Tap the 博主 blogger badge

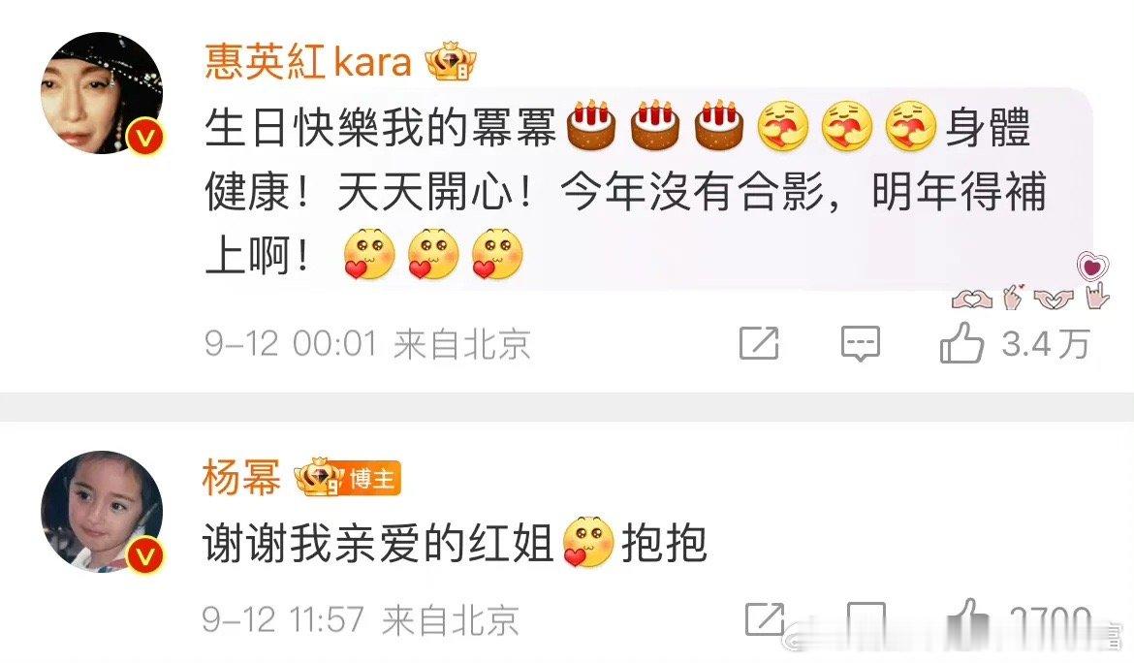[x=372, y=479]
